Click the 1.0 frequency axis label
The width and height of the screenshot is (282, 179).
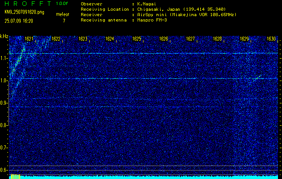click(x=3, y=81)
